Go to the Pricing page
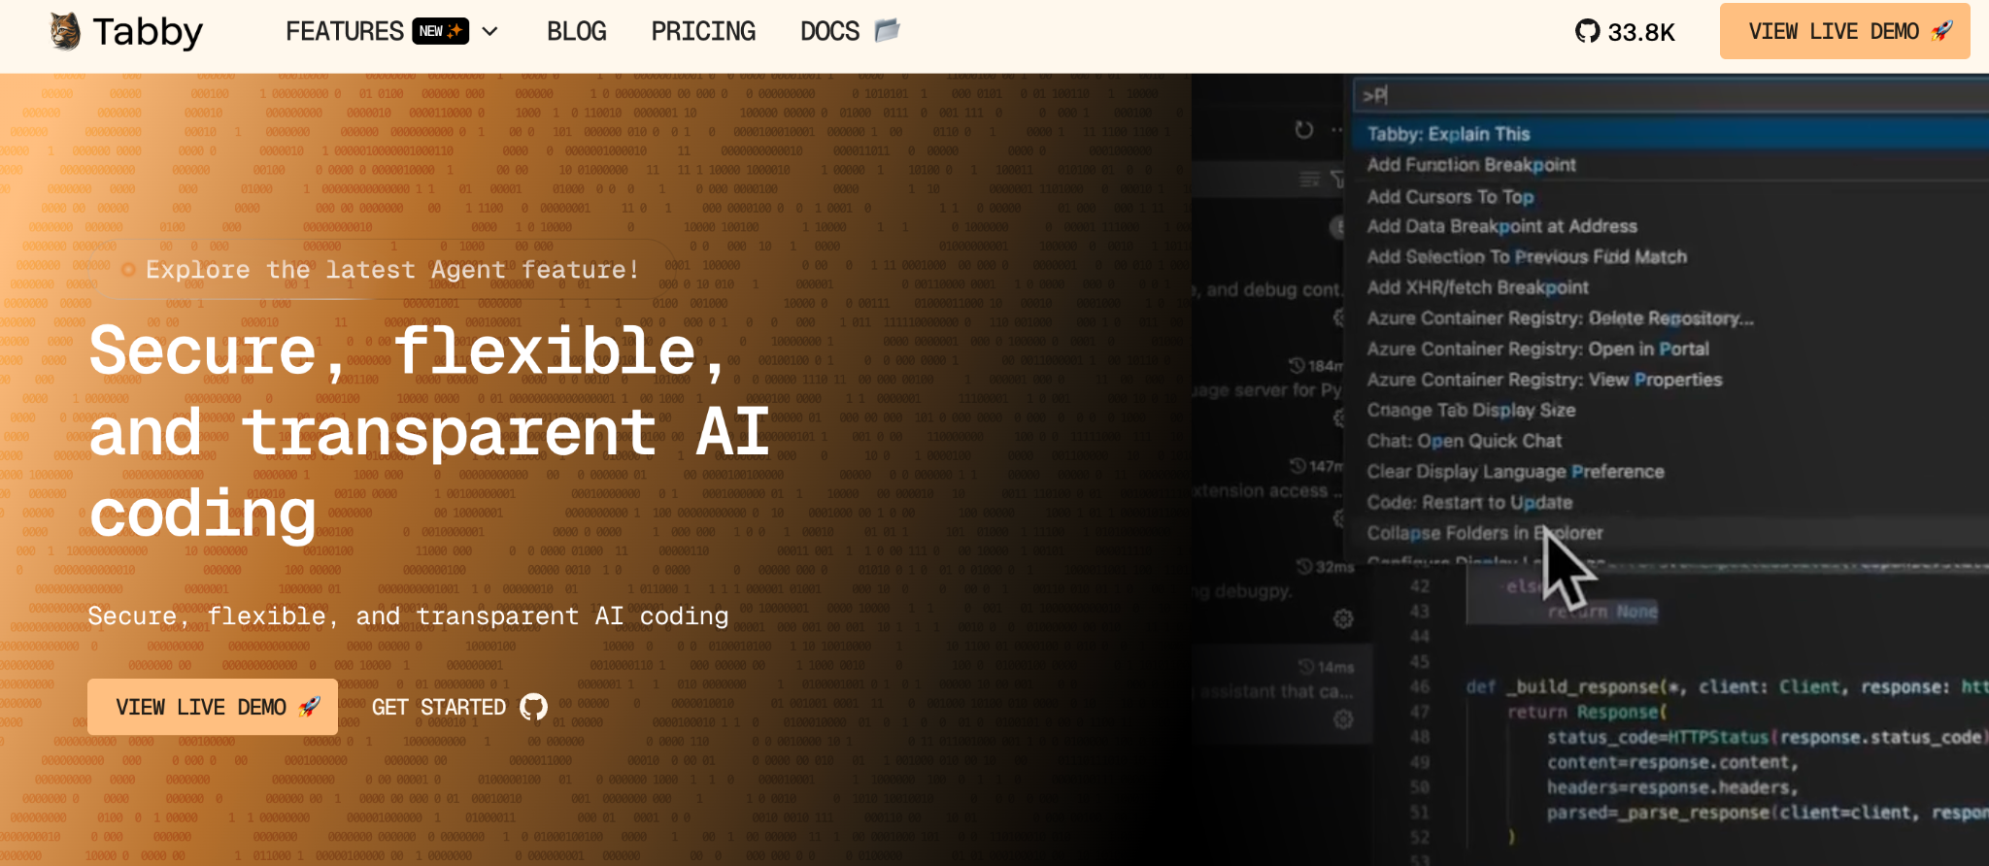1989x866 pixels. pyautogui.click(x=703, y=31)
